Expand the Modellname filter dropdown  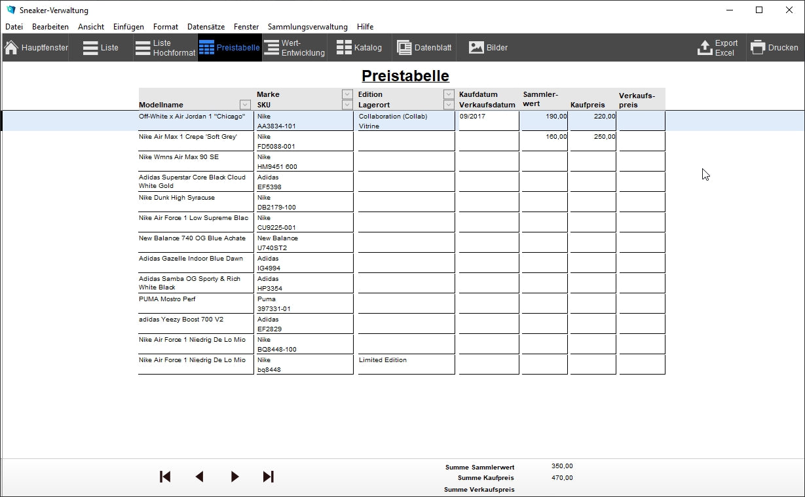click(245, 105)
